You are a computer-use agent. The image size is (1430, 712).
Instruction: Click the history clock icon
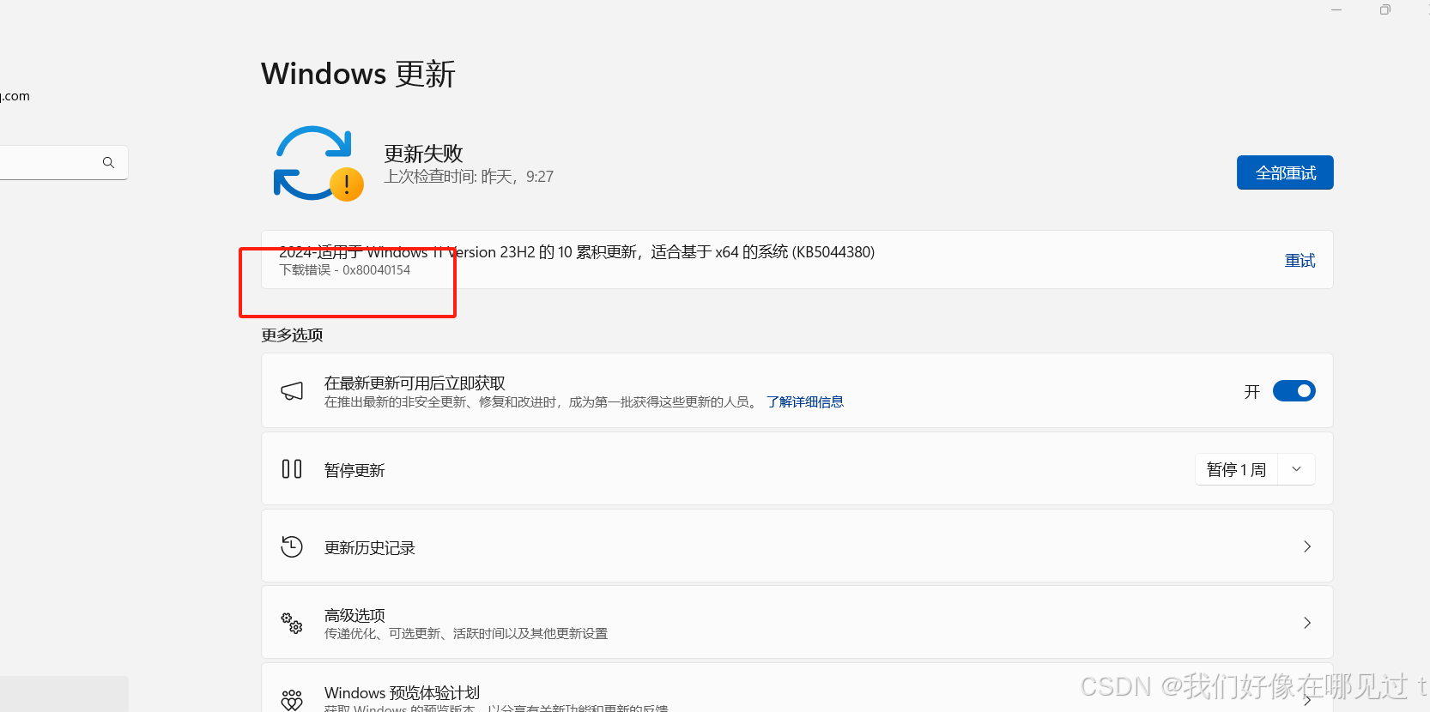coord(292,546)
